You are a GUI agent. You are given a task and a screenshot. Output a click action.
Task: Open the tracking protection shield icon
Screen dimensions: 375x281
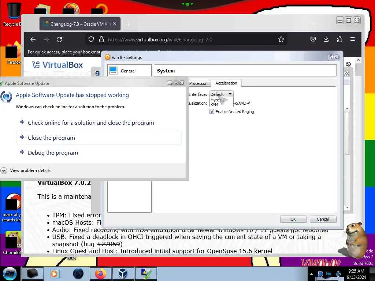(91, 40)
